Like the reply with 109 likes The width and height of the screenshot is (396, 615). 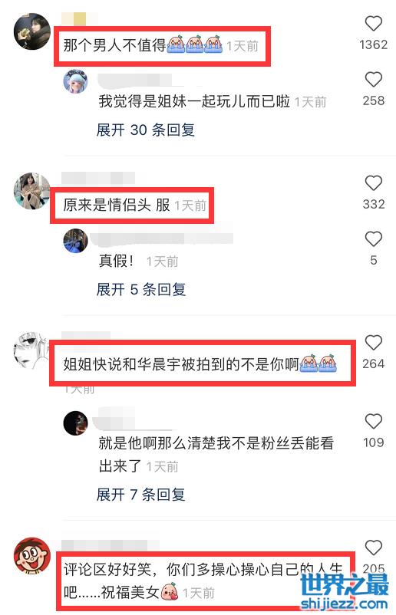click(x=373, y=422)
